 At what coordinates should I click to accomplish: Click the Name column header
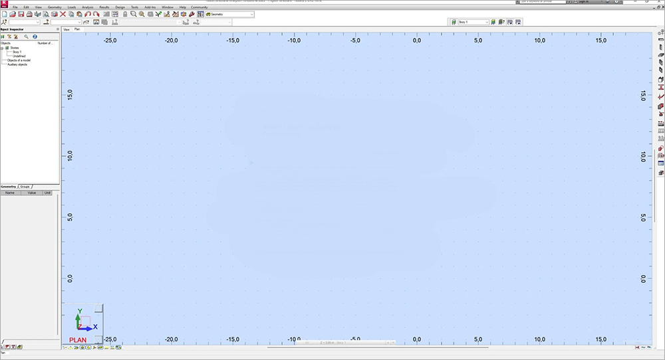pos(10,193)
